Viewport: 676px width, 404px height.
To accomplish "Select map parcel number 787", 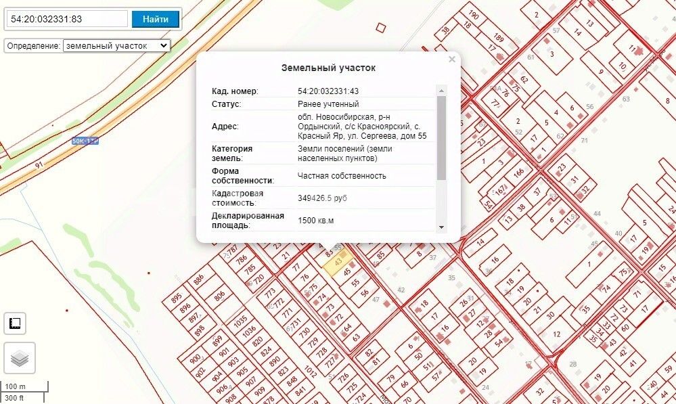I will (233, 250).
